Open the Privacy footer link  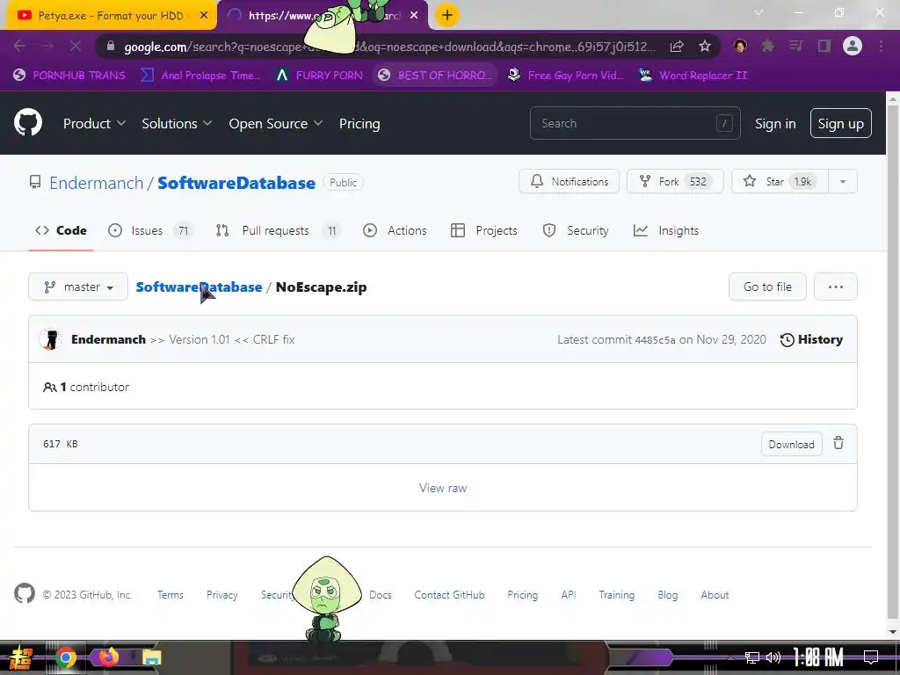(x=222, y=595)
